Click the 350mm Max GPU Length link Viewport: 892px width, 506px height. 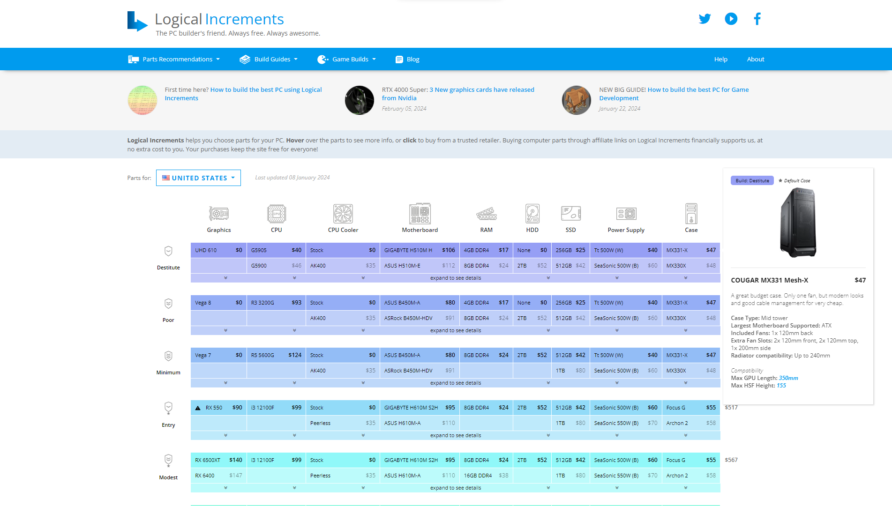pos(788,378)
